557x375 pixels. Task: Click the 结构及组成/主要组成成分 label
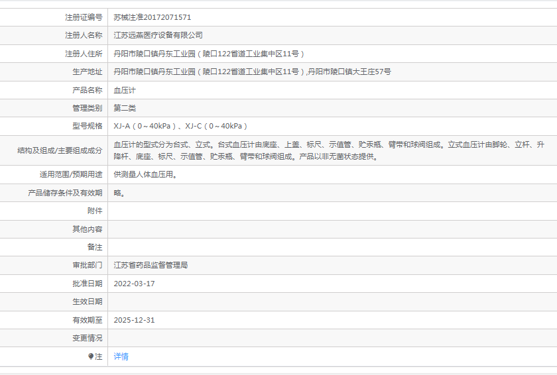(60, 150)
